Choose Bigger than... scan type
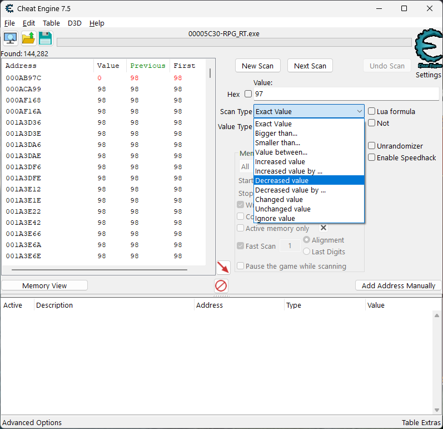Viewport: 443px width, 429px height. click(x=309, y=133)
